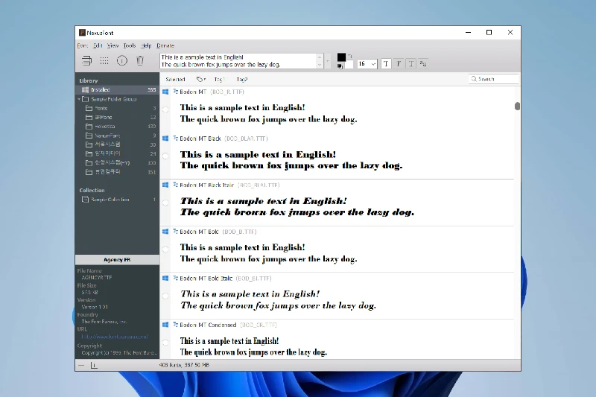The image size is (596, 397).
Task: Open the View menu
Action: [112, 45]
